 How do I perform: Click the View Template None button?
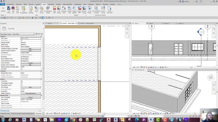[31, 98]
